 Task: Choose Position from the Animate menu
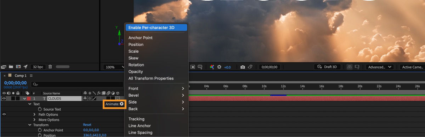coord(136,44)
